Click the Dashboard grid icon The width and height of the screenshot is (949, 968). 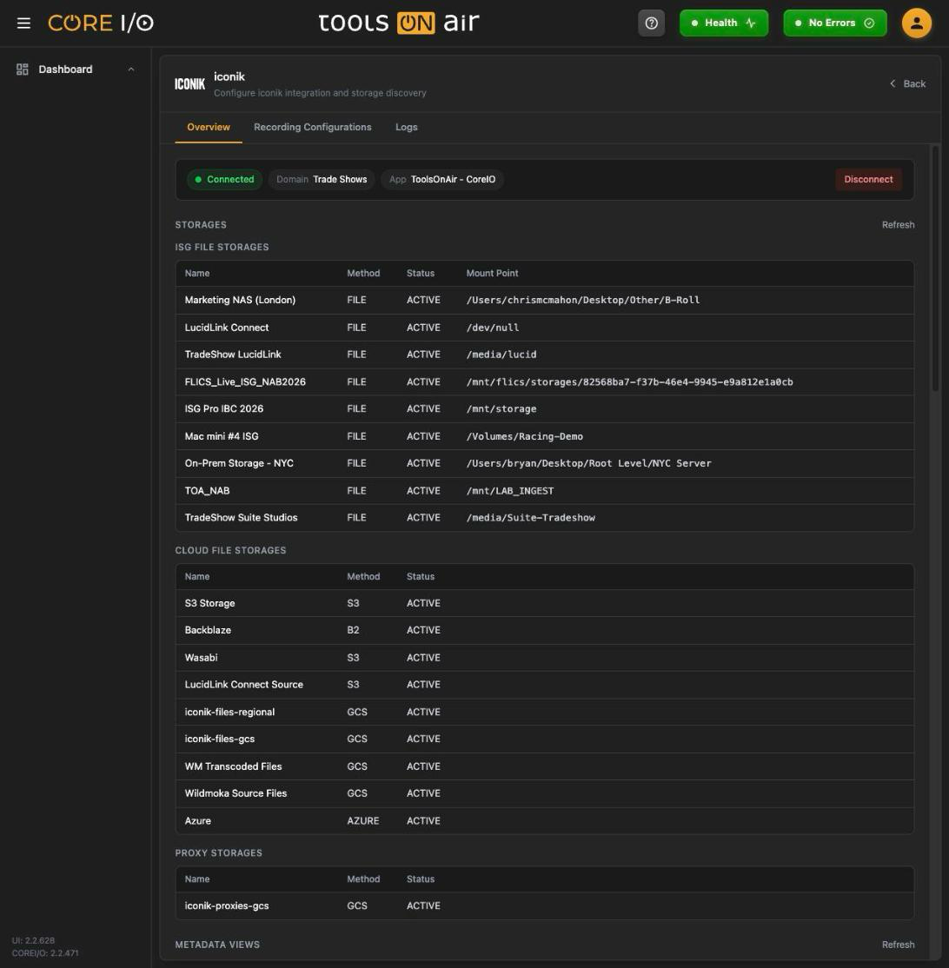tap(23, 70)
